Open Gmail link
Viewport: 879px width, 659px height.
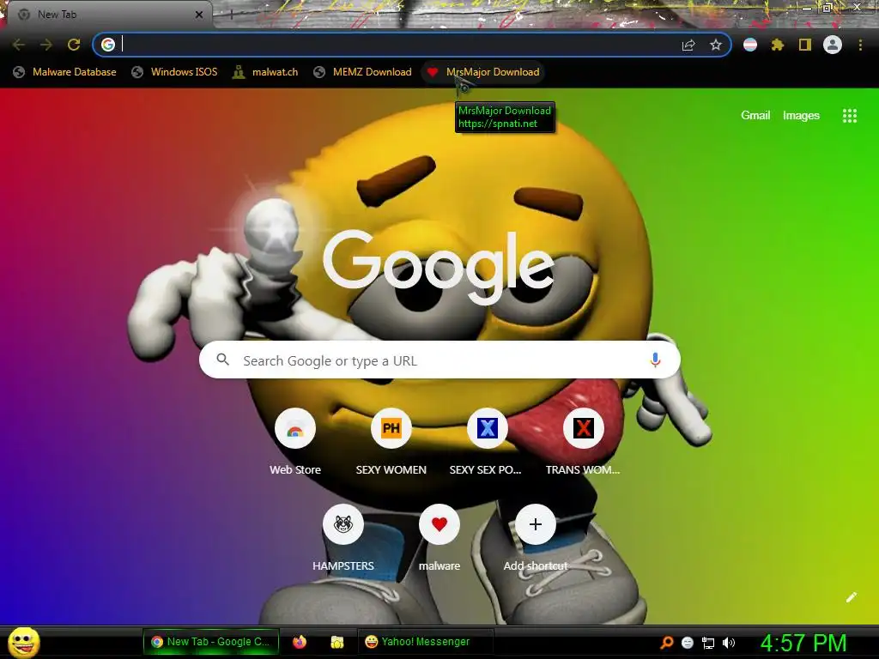755,116
